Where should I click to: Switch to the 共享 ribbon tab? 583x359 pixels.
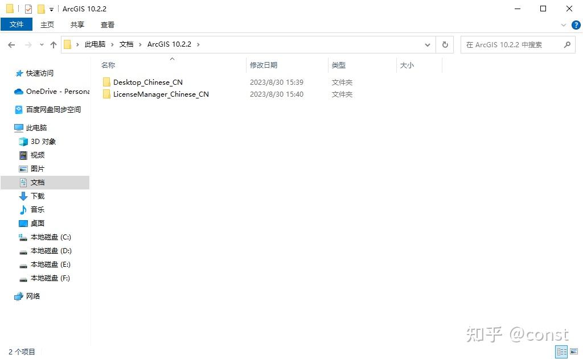click(77, 24)
